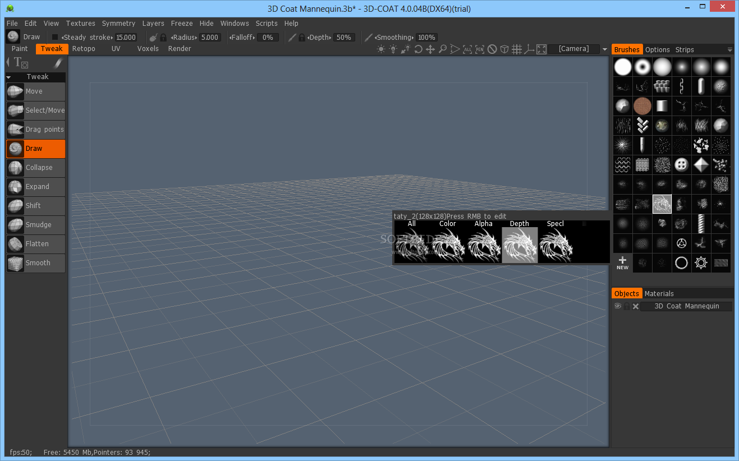The image size is (739, 461).
Task: Select the Select/Move tool
Action: click(35, 110)
